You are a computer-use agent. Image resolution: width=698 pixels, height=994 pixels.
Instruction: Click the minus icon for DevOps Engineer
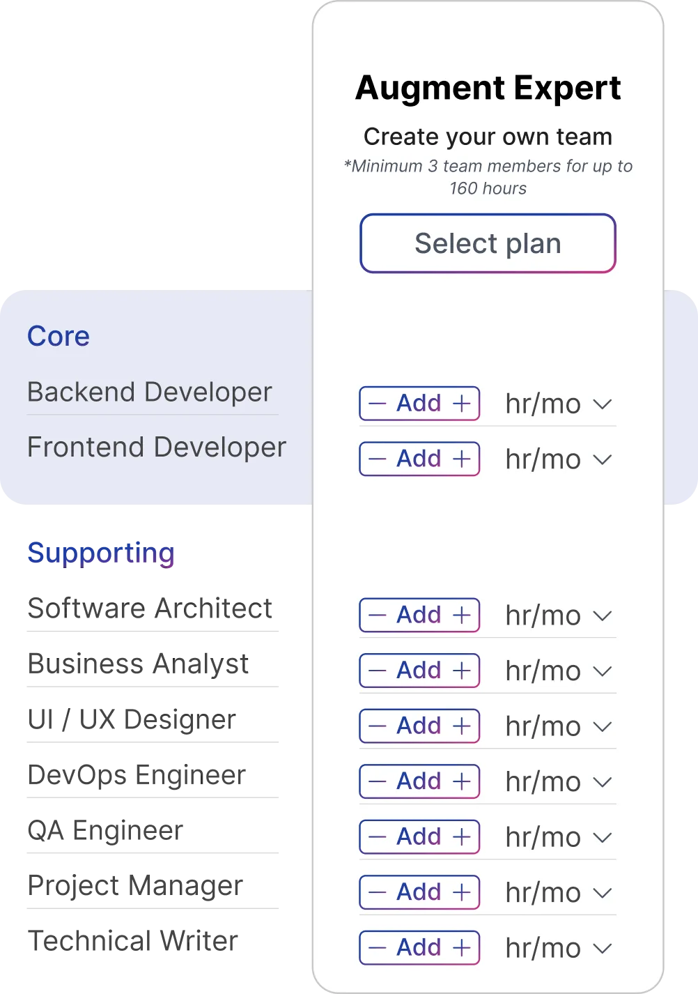[x=377, y=781]
